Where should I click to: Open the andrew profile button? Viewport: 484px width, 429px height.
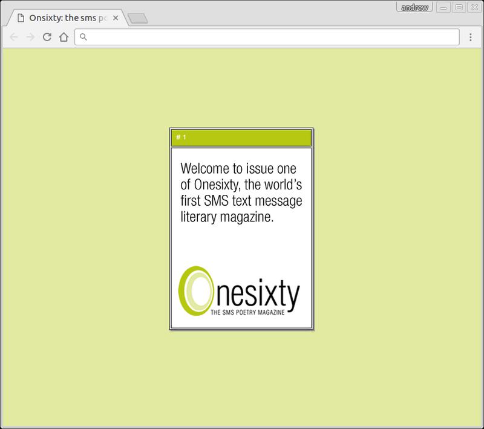414,7
